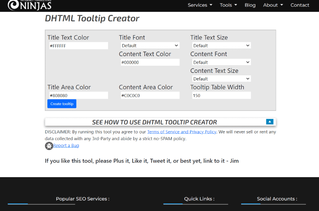Open the Title Font dropdown
This screenshot has height=211, width=319.
click(150, 45)
